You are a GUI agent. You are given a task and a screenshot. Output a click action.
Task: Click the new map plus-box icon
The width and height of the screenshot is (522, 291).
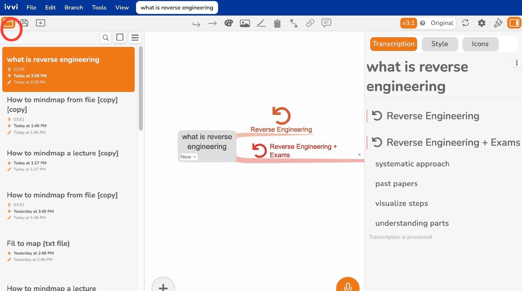(41, 23)
